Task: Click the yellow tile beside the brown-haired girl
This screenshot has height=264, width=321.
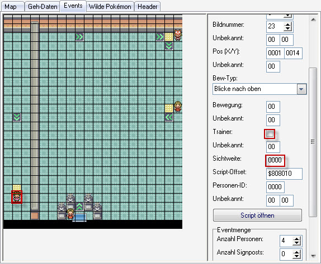Action: coord(169,108)
